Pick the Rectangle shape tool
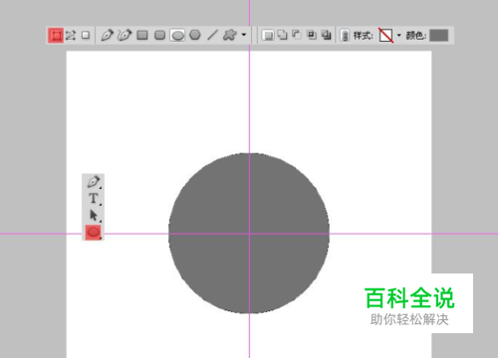This screenshot has width=498, height=358. click(142, 35)
